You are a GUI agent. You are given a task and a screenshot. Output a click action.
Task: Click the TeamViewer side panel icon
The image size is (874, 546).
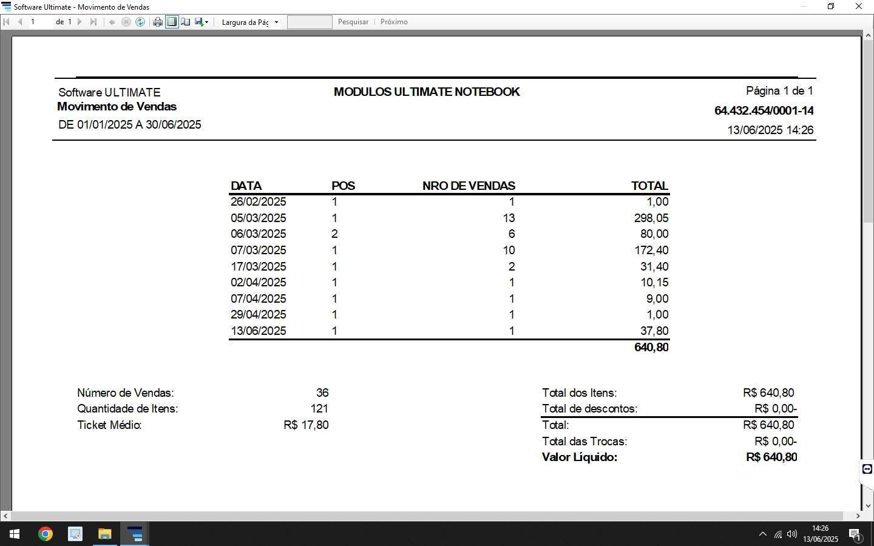pyautogui.click(x=867, y=469)
